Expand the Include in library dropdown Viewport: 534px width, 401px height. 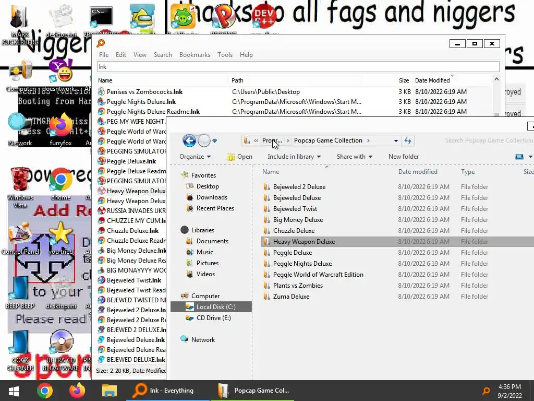pyautogui.click(x=294, y=157)
